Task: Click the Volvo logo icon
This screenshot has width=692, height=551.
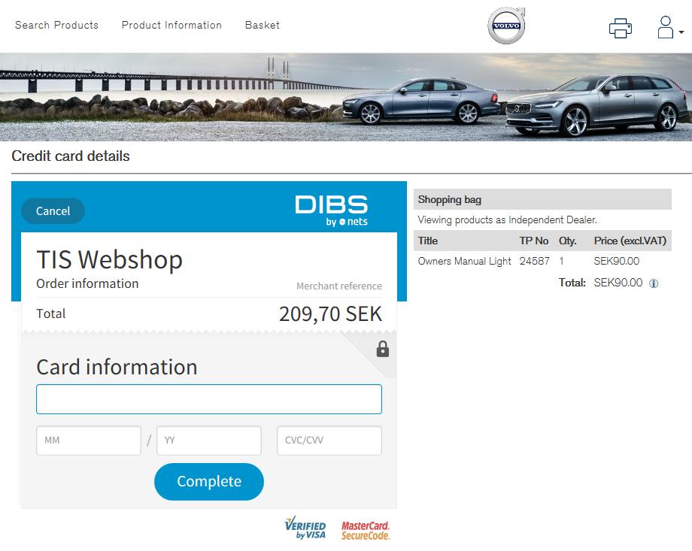Action: 506,26
